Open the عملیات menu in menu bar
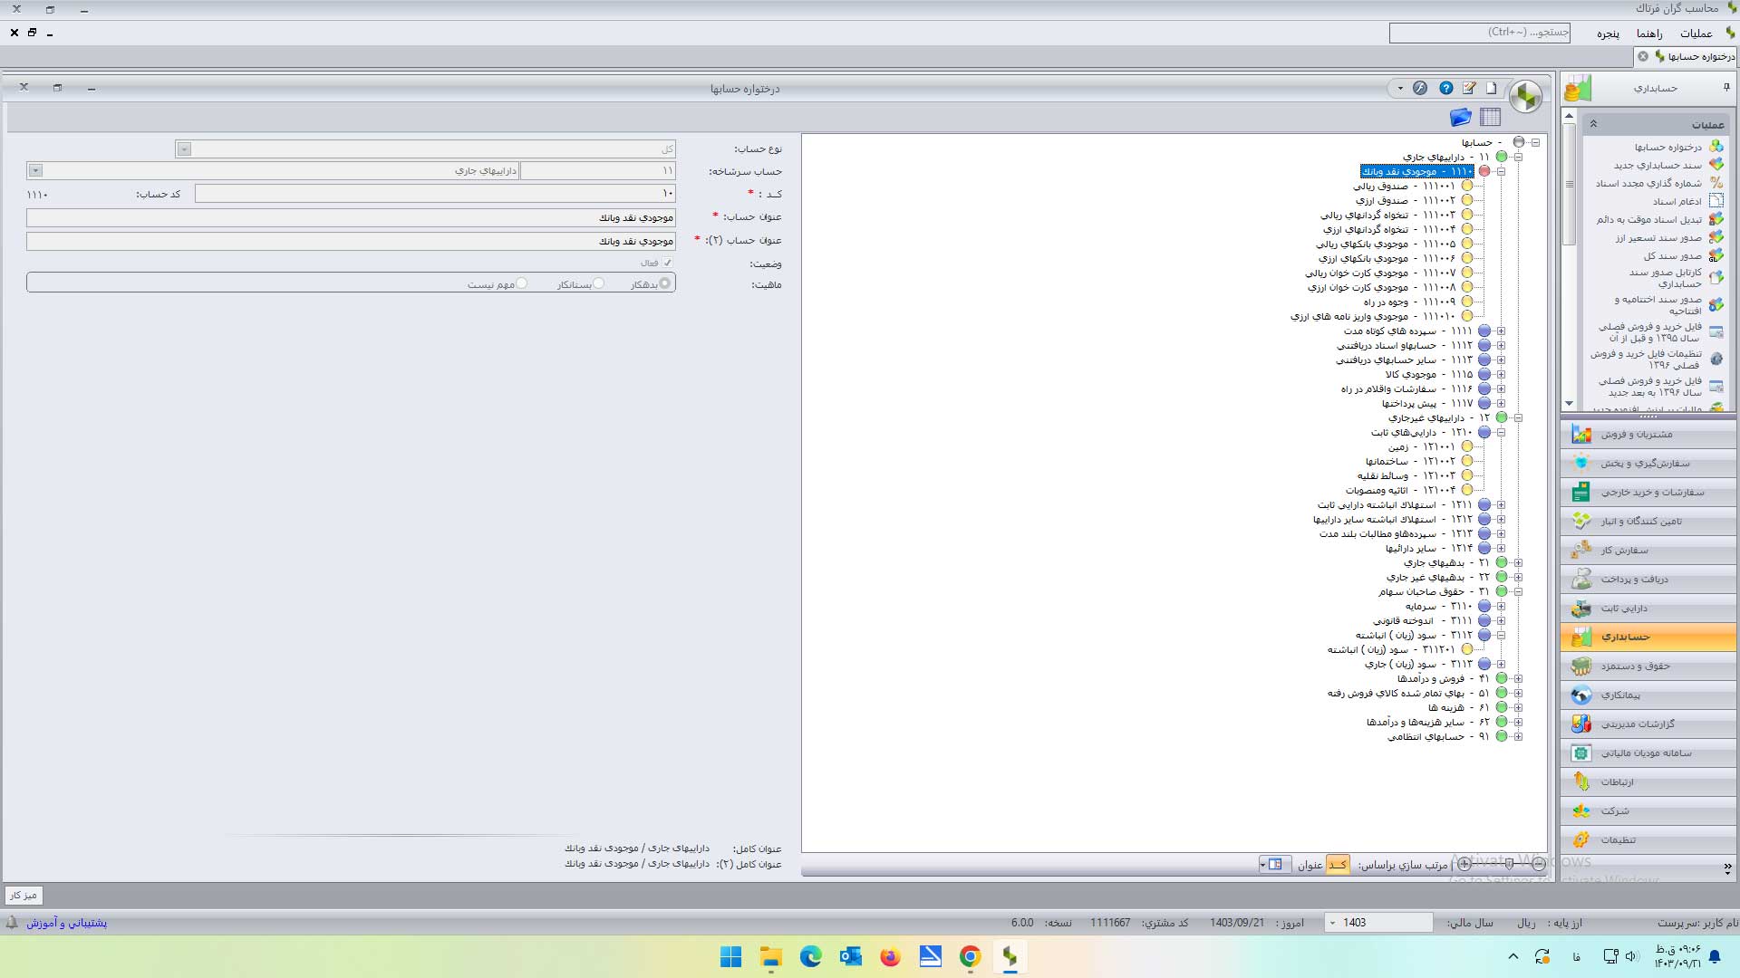The image size is (1740, 978). click(1696, 34)
